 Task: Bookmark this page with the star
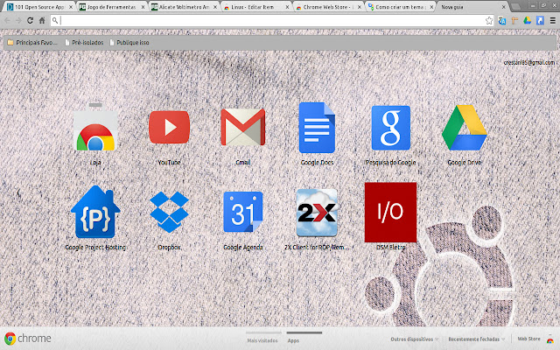pos(489,21)
